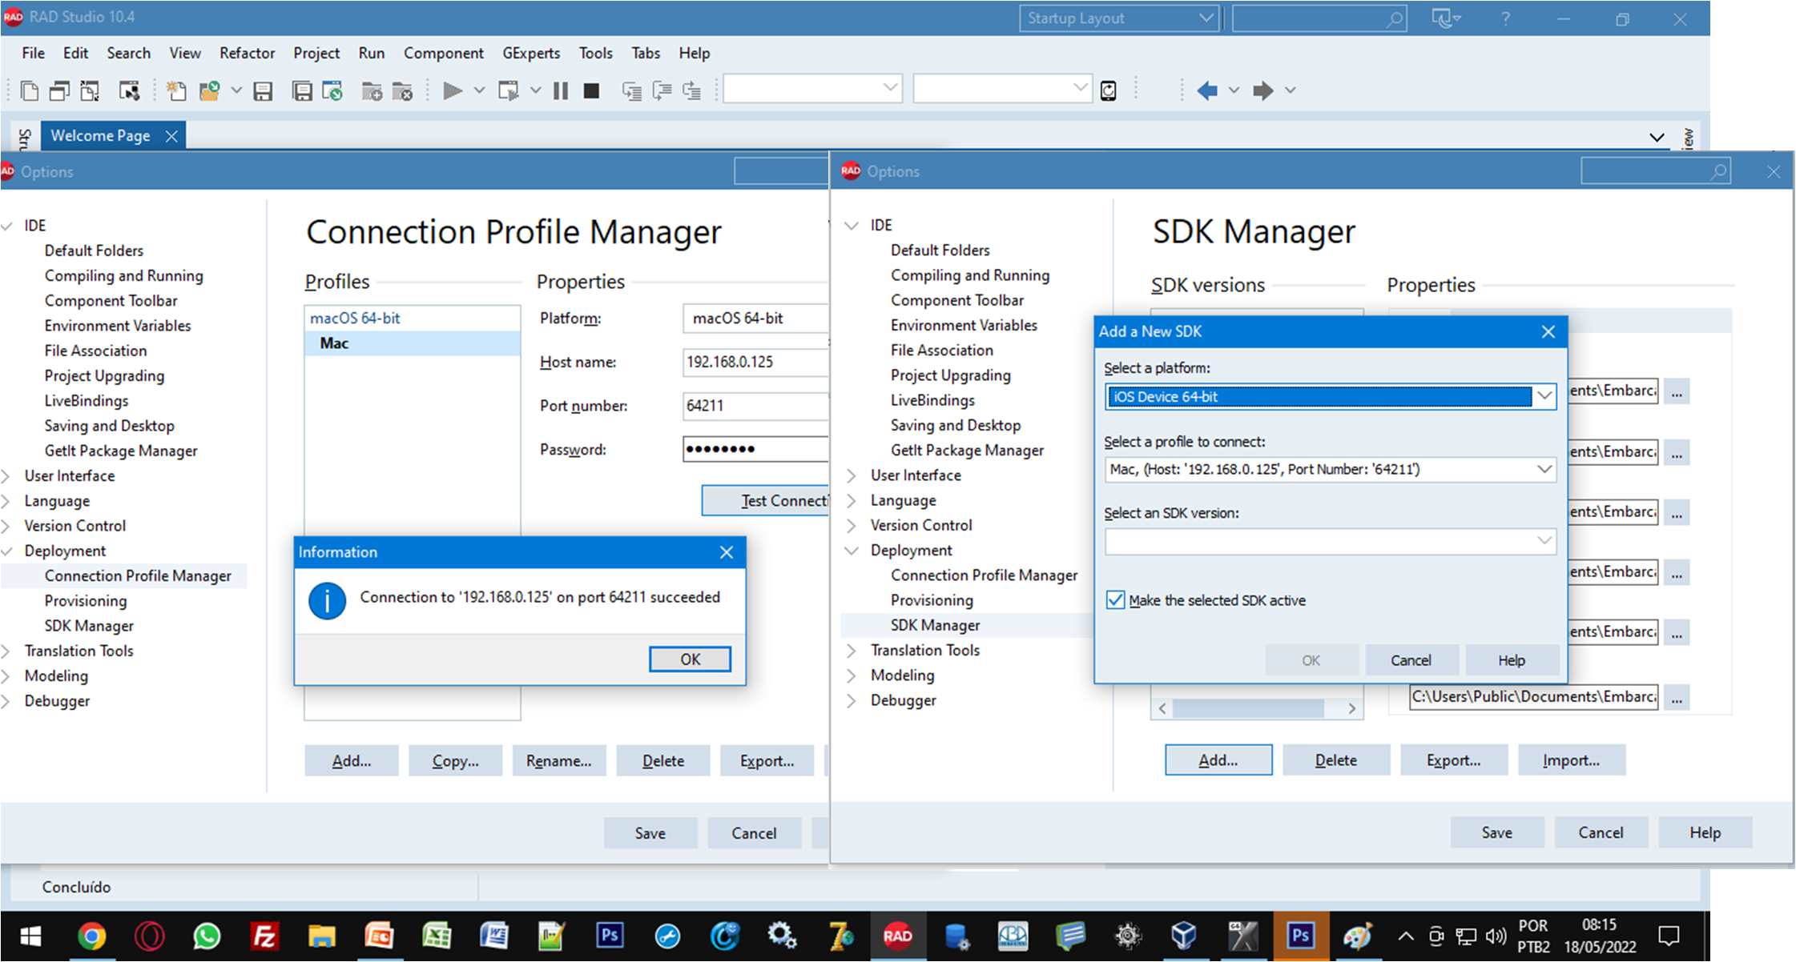Viewport: 1796px width, 962px height.
Task: Click OK in the Information dialog
Action: click(690, 659)
